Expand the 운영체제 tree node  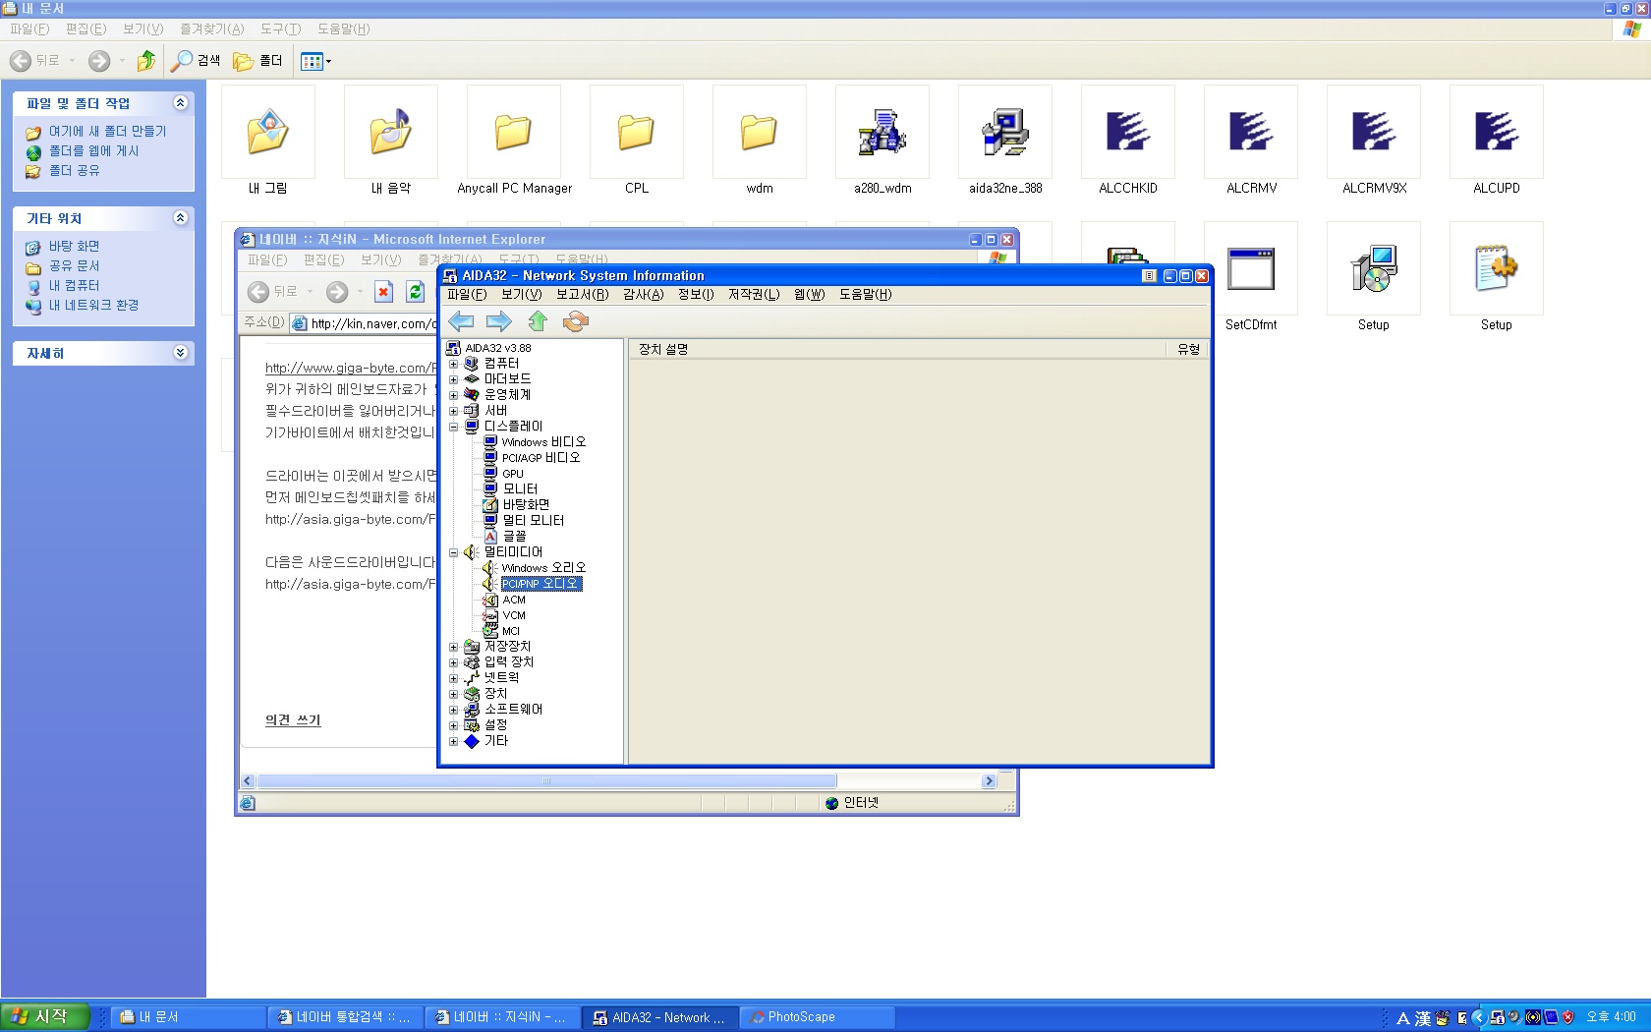[454, 395]
